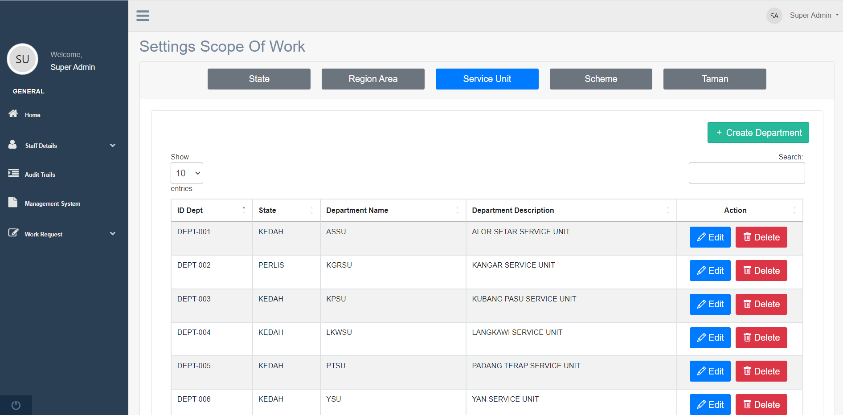Switch to the Taman tab
The width and height of the screenshot is (843, 415).
coord(715,79)
